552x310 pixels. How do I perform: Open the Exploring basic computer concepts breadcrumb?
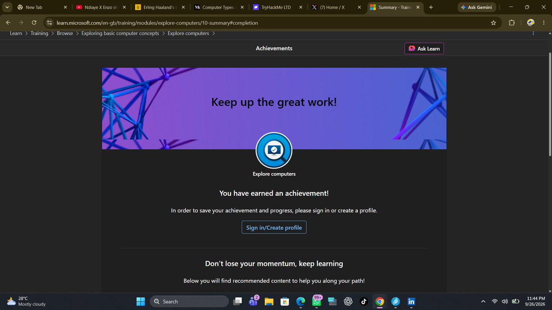tap(120, 33)
